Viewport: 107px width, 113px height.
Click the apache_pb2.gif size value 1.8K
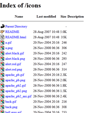coord(63,85)
